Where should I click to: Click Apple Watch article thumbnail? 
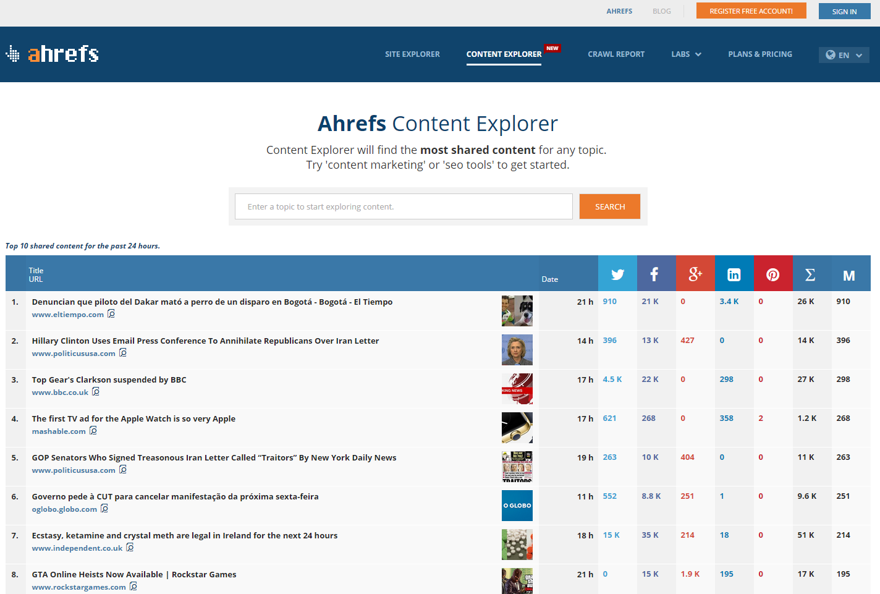pyautogui.click(x=517, y=428)
